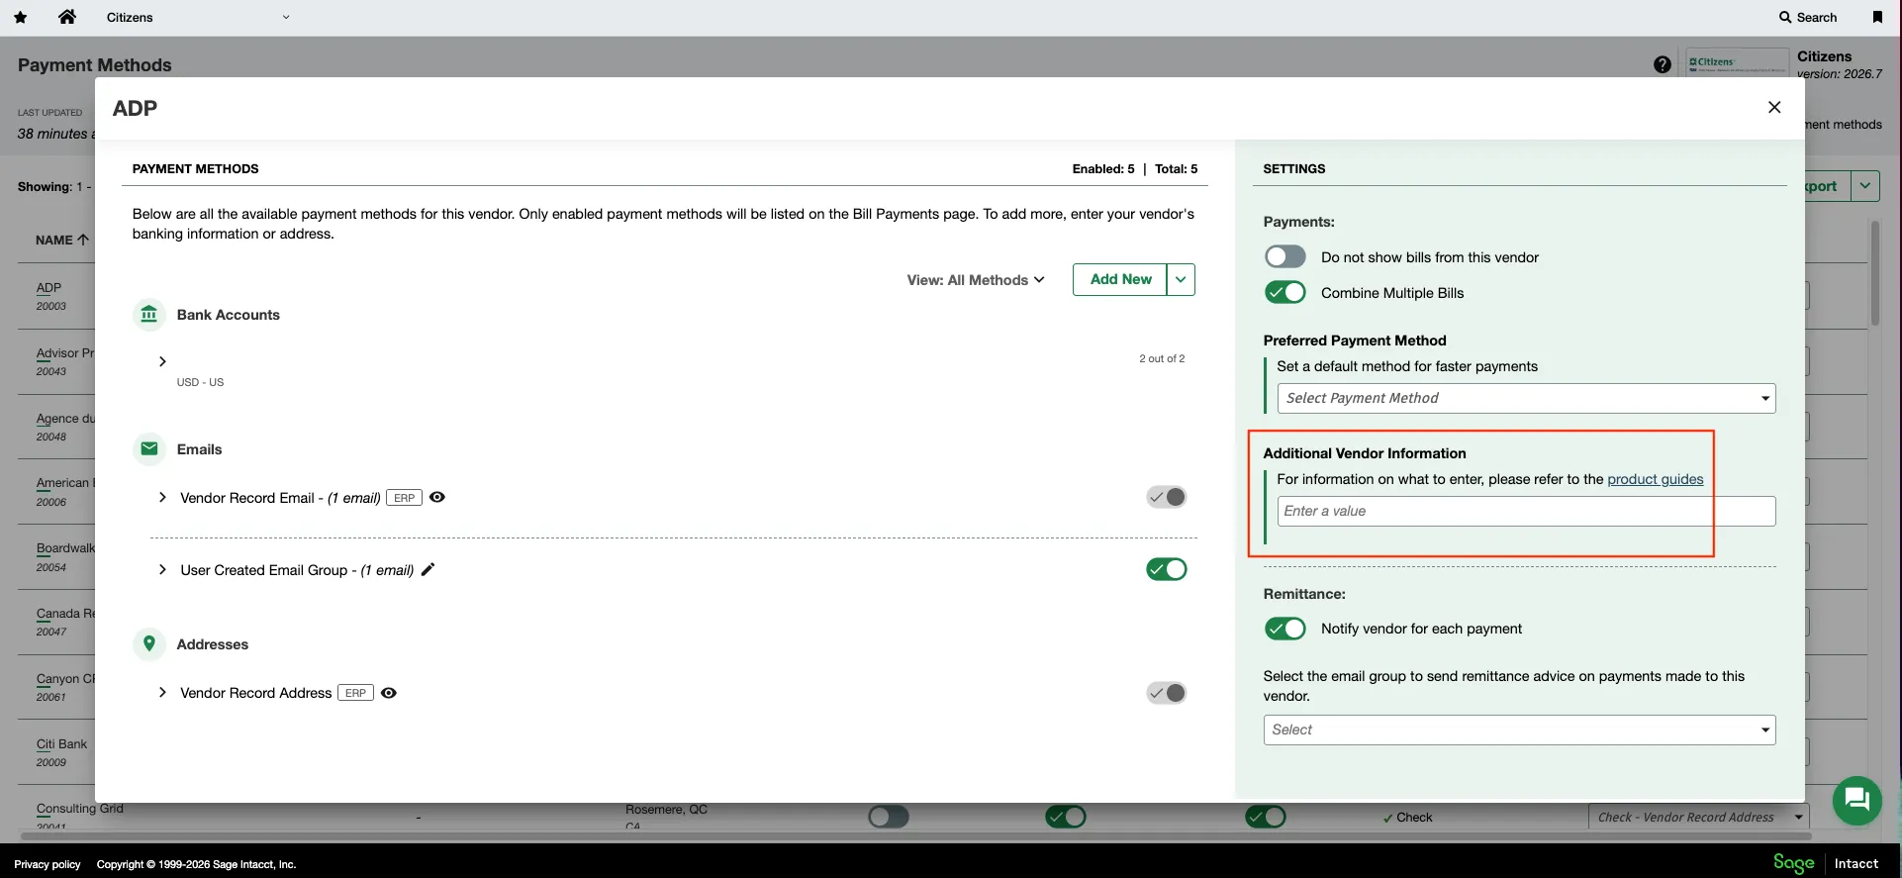Open the View: All Methods filter

click(x=976, y=280)
